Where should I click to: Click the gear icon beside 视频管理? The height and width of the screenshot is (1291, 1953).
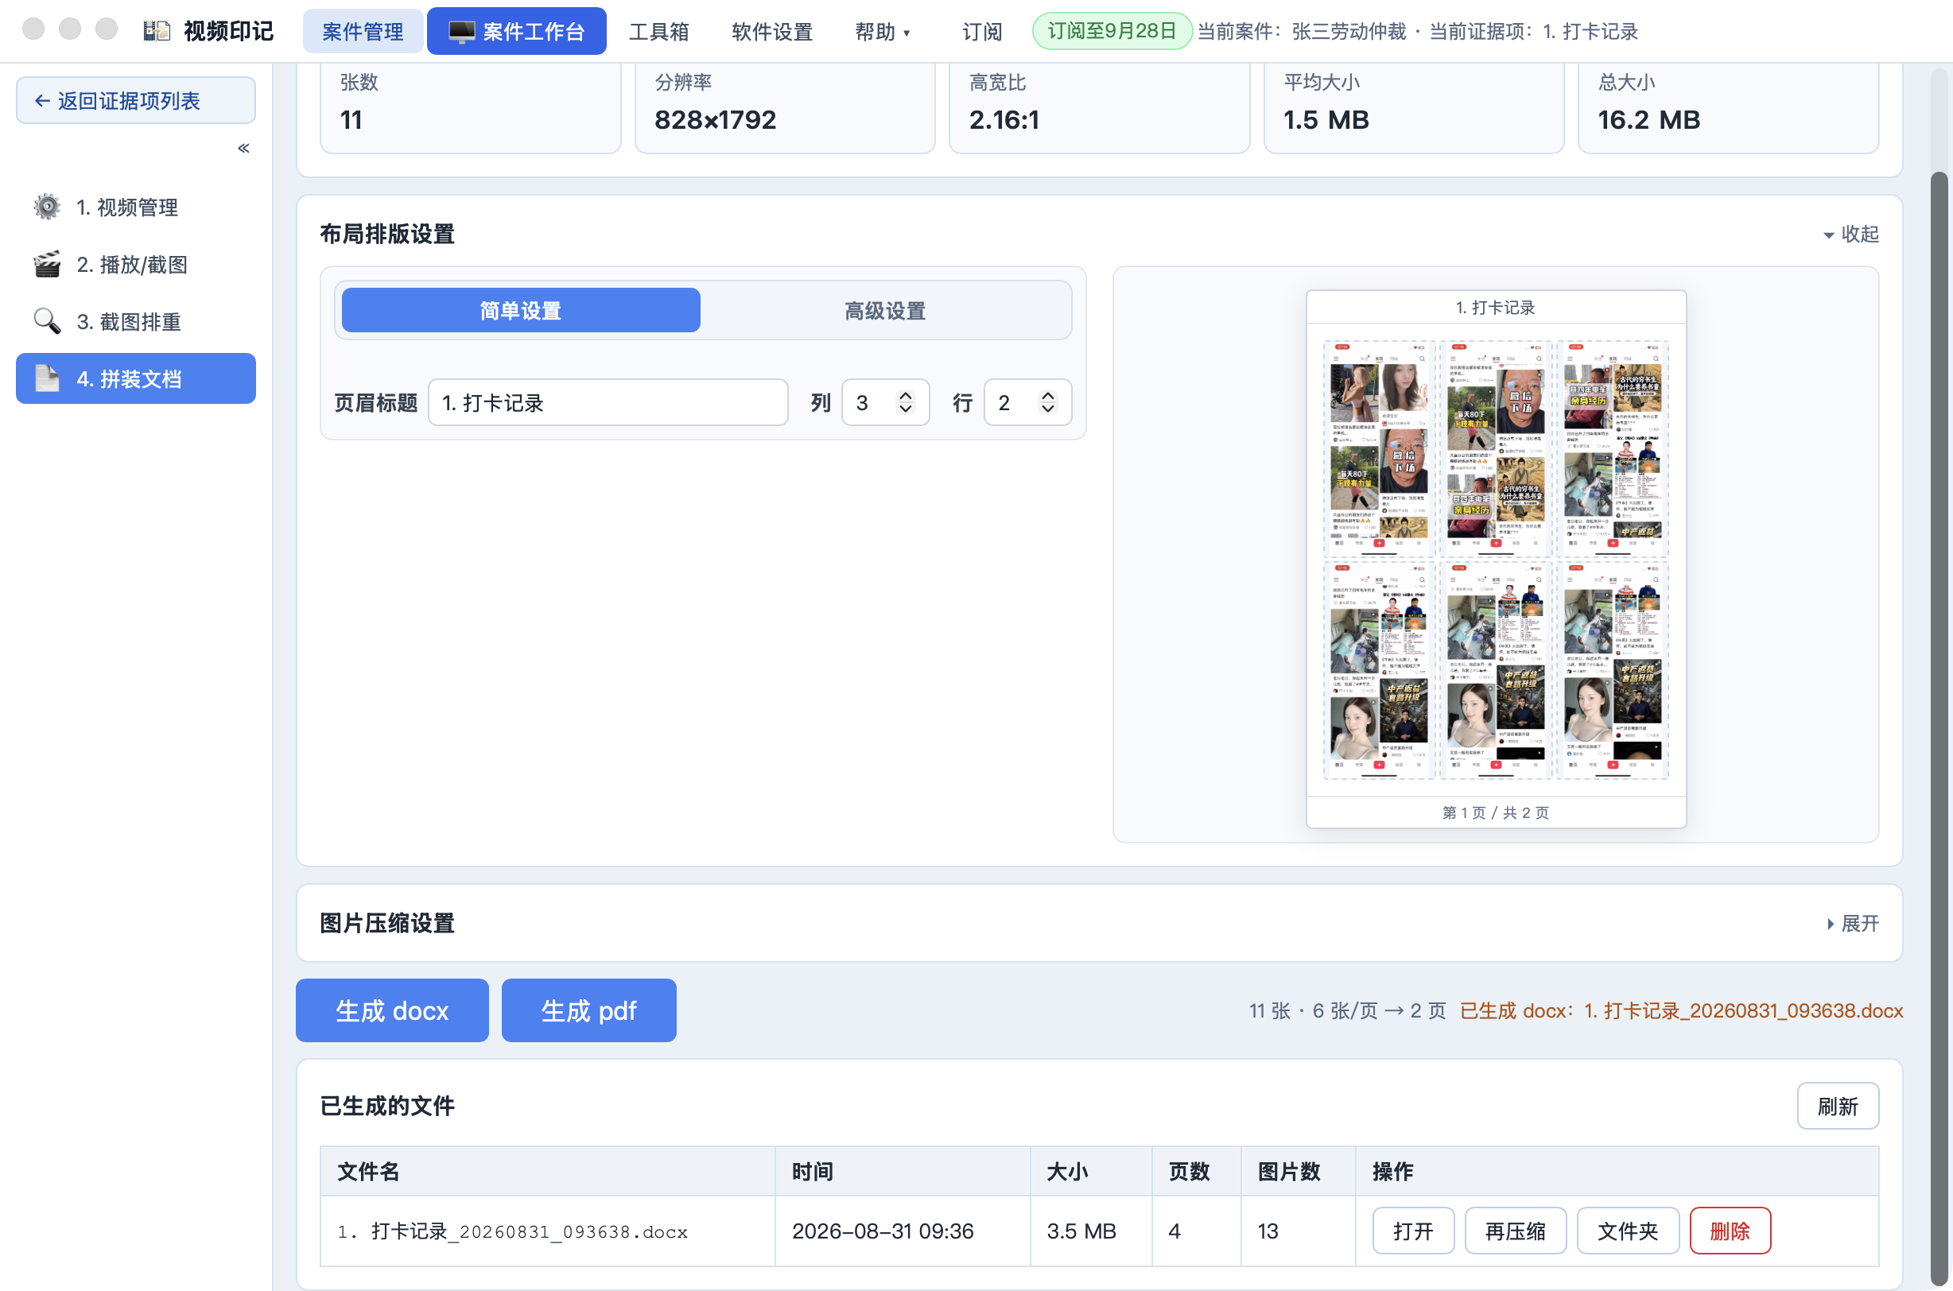pyautogui.click(x=47, y=207)
